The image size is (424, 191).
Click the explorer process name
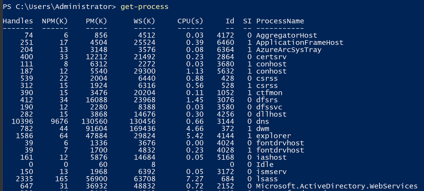(274, 136)
